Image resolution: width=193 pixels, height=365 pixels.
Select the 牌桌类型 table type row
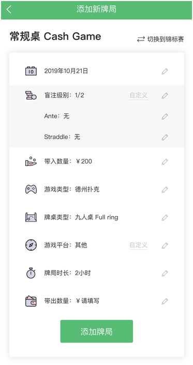(96, 218)
